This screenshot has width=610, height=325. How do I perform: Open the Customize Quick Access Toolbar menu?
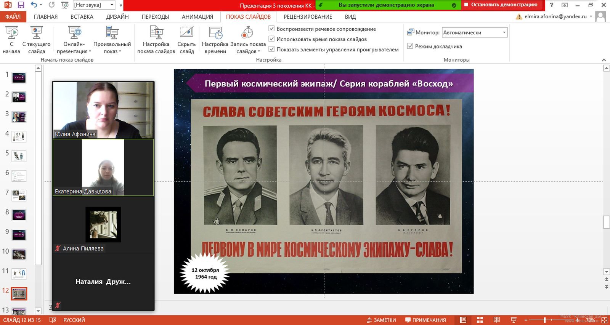[x=121, y=5]
